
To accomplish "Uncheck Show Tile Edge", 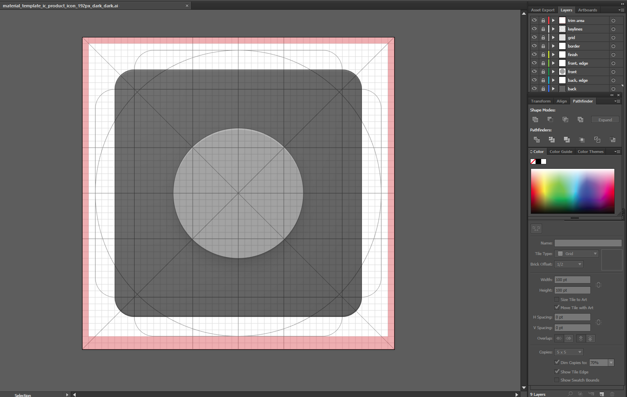I will coord(557,371).
